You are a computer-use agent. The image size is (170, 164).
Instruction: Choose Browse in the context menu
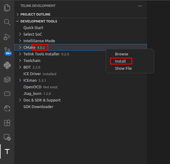coord(122,54)
